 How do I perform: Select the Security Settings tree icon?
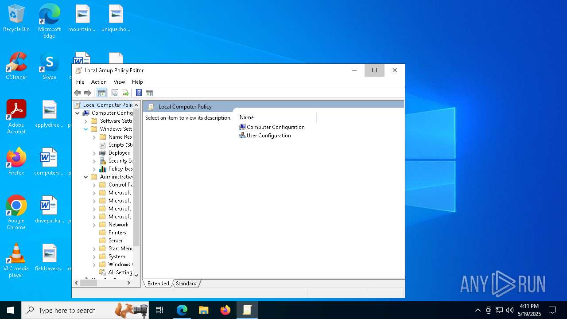coord(103,161)
